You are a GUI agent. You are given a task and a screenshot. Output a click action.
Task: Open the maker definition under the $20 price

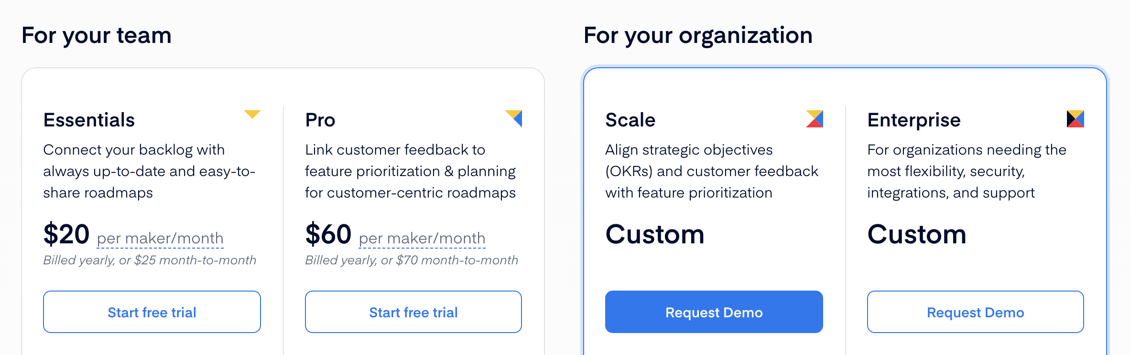[x=160, y=238]
